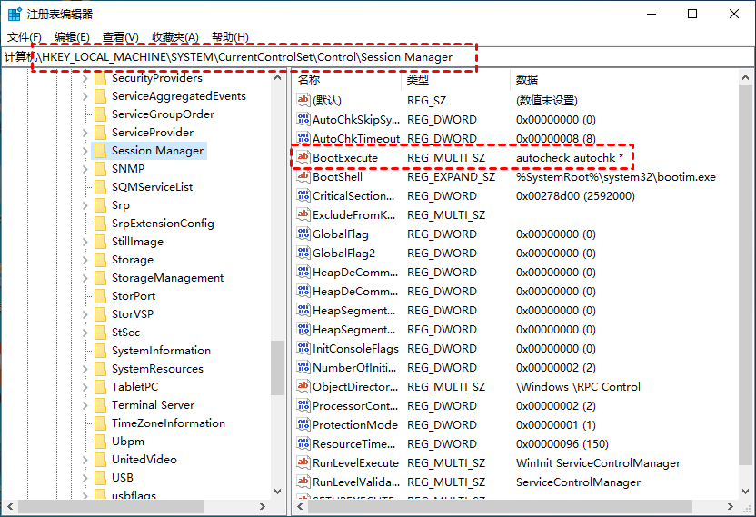Click the data '0x00278d00 (2592000)'
Image resolution: width=756 pixels, height=517 pixels.
tap(575, 195)
